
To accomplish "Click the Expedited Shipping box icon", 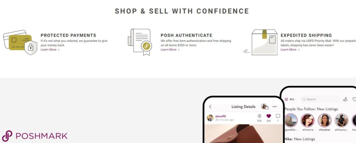I will (260, 42).
